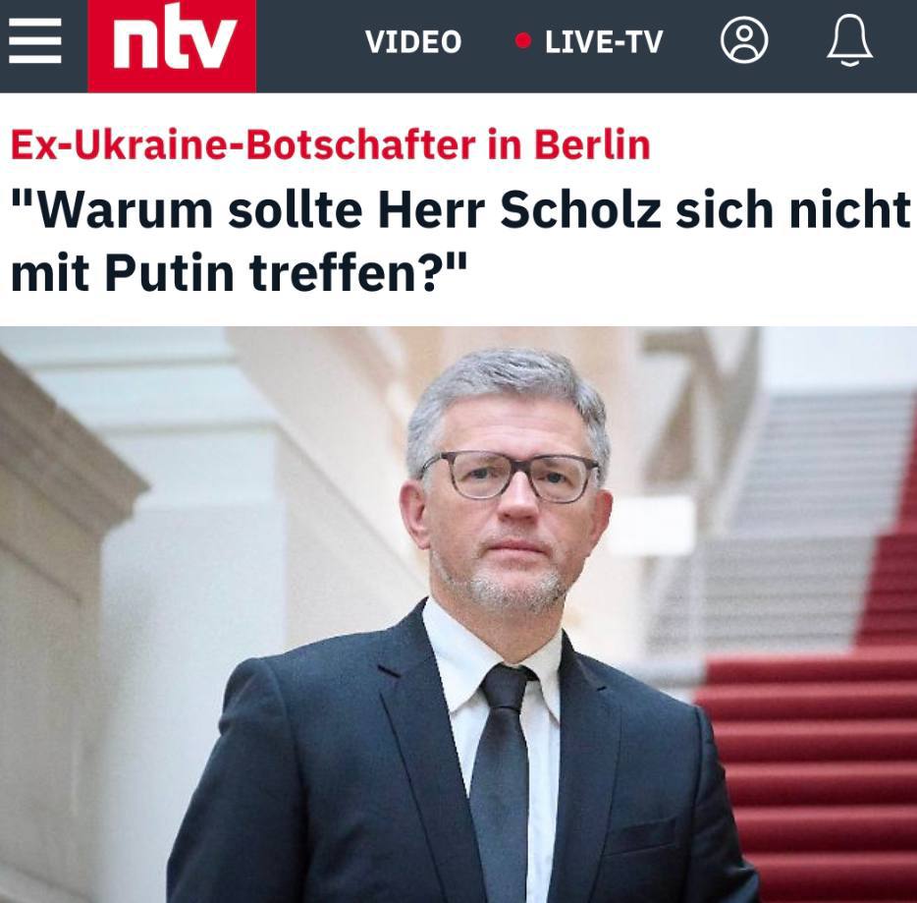The image size is (917, 903).
Task: Click the man's glasses in the article image
Action: click(x=509, y=476)
